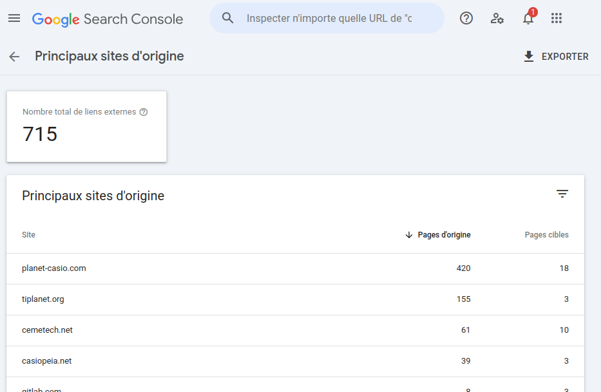Open the Google apps grid
The width and height of the screenshot is (601, 392).
(x=557, y=18)
